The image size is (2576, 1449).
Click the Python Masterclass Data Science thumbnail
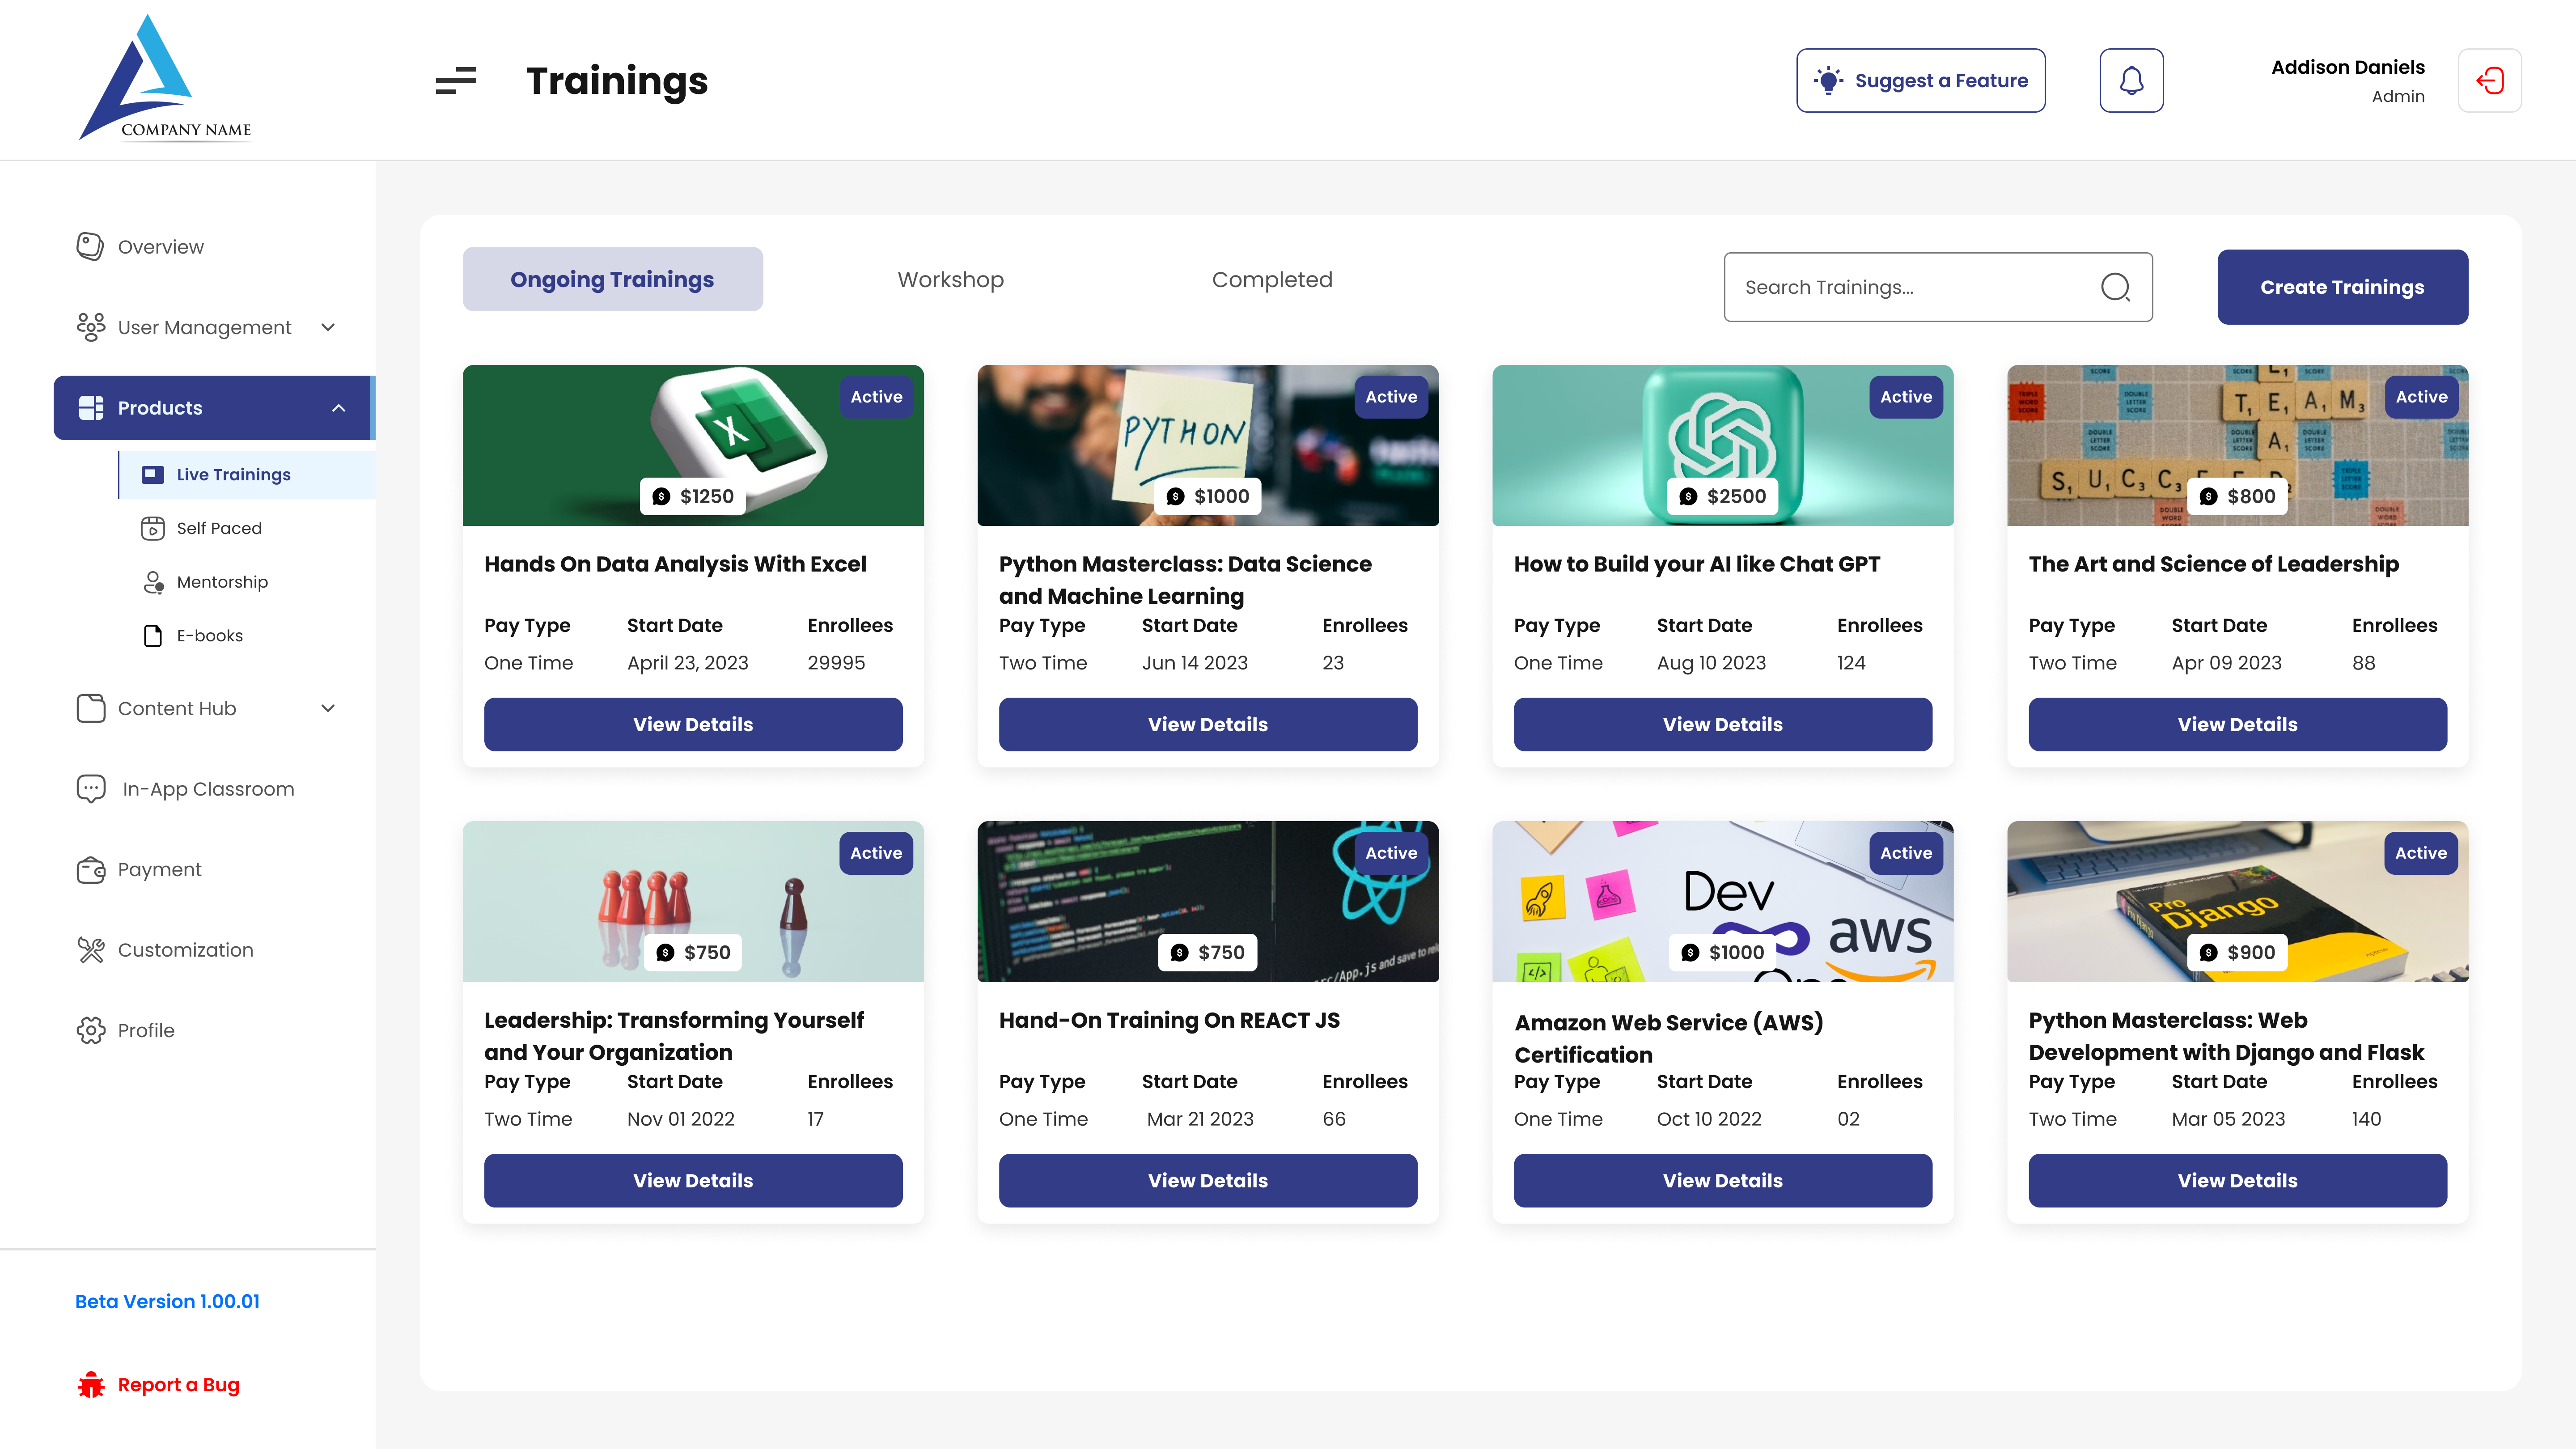point(1207,445)
